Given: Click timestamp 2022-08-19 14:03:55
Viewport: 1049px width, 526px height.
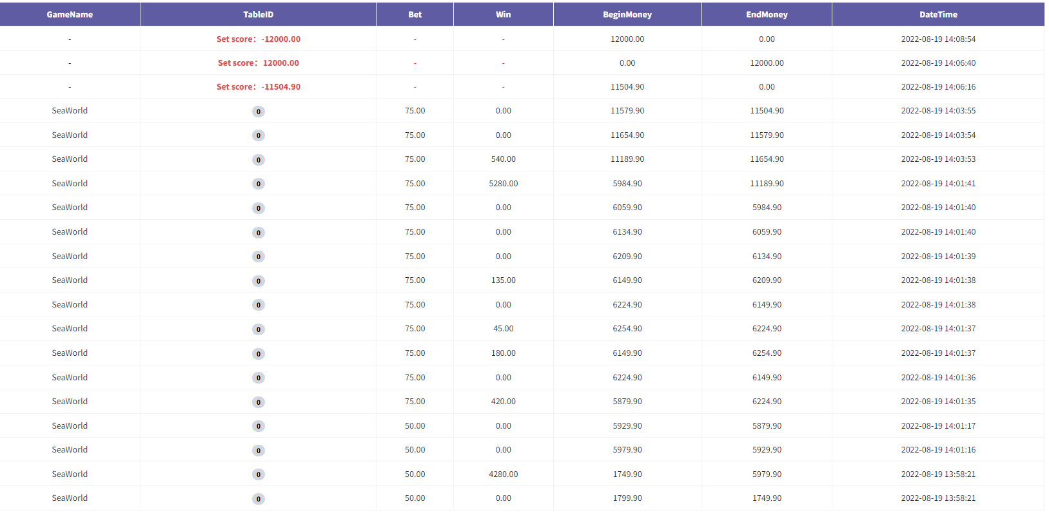Looking at the screenshot, I should 938,110.
